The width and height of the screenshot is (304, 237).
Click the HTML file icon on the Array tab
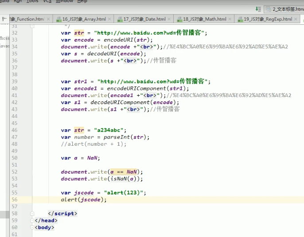tap(59, 19)
